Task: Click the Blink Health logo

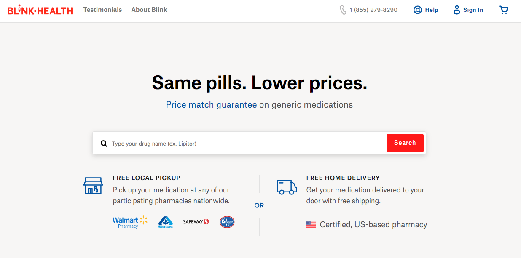Action: tap(40, 11)
